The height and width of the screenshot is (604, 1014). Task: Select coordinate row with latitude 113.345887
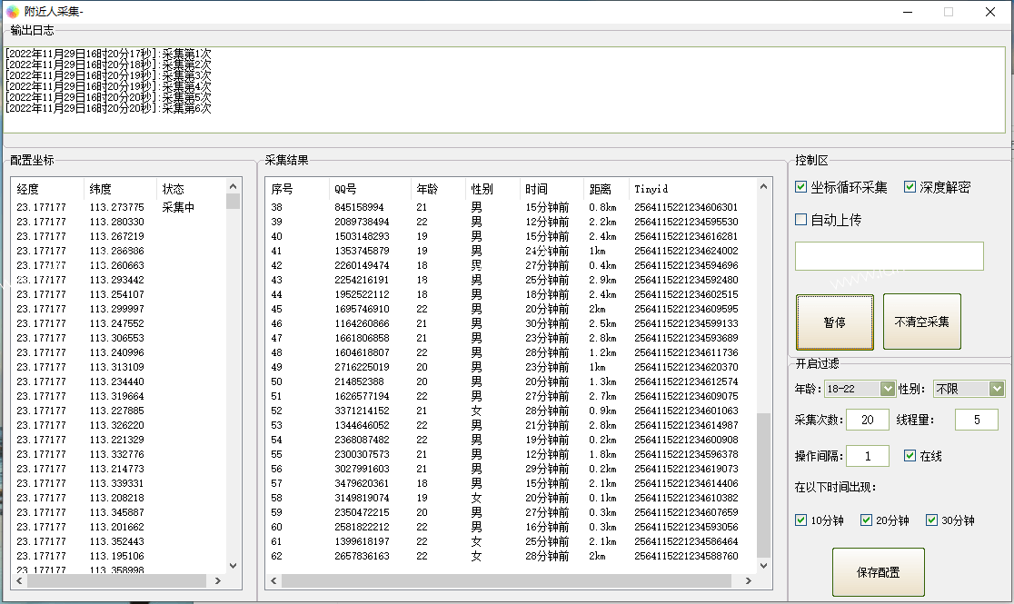tap(119, 512)
